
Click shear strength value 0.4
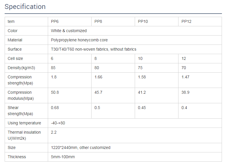184,108
